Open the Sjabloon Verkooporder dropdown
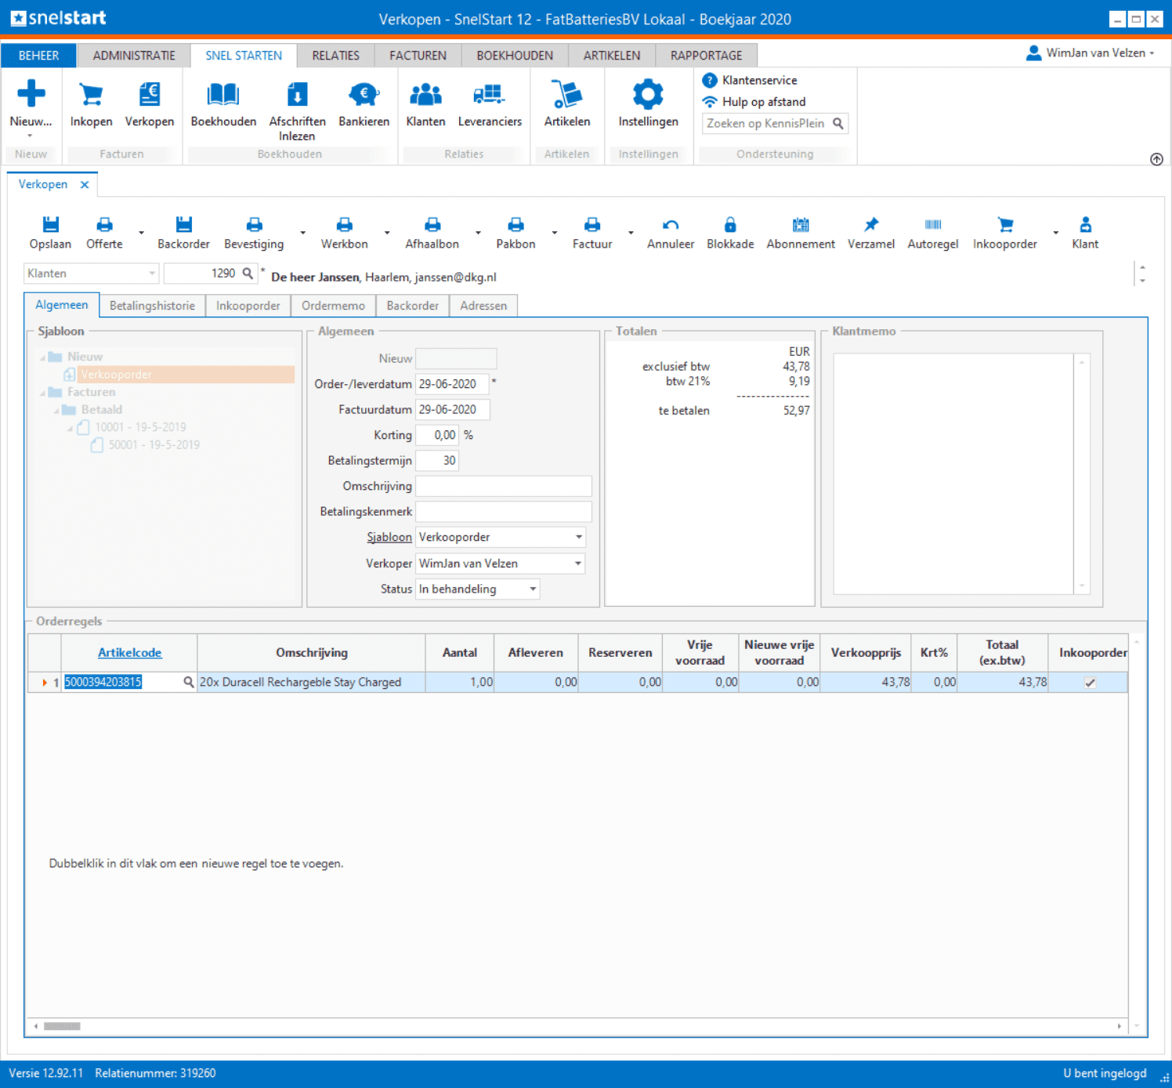Screen dimensions: 1172x1088 pos(579,537)
